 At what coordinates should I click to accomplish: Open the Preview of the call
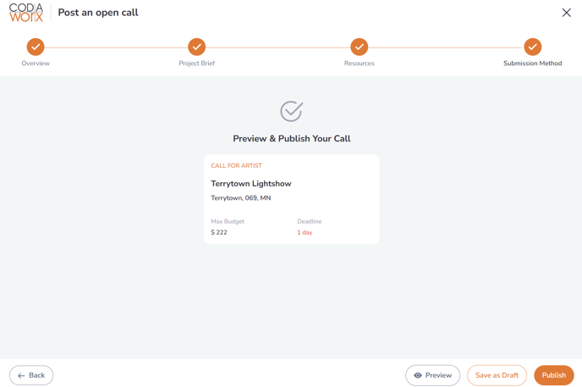click(x=433, y=375)
